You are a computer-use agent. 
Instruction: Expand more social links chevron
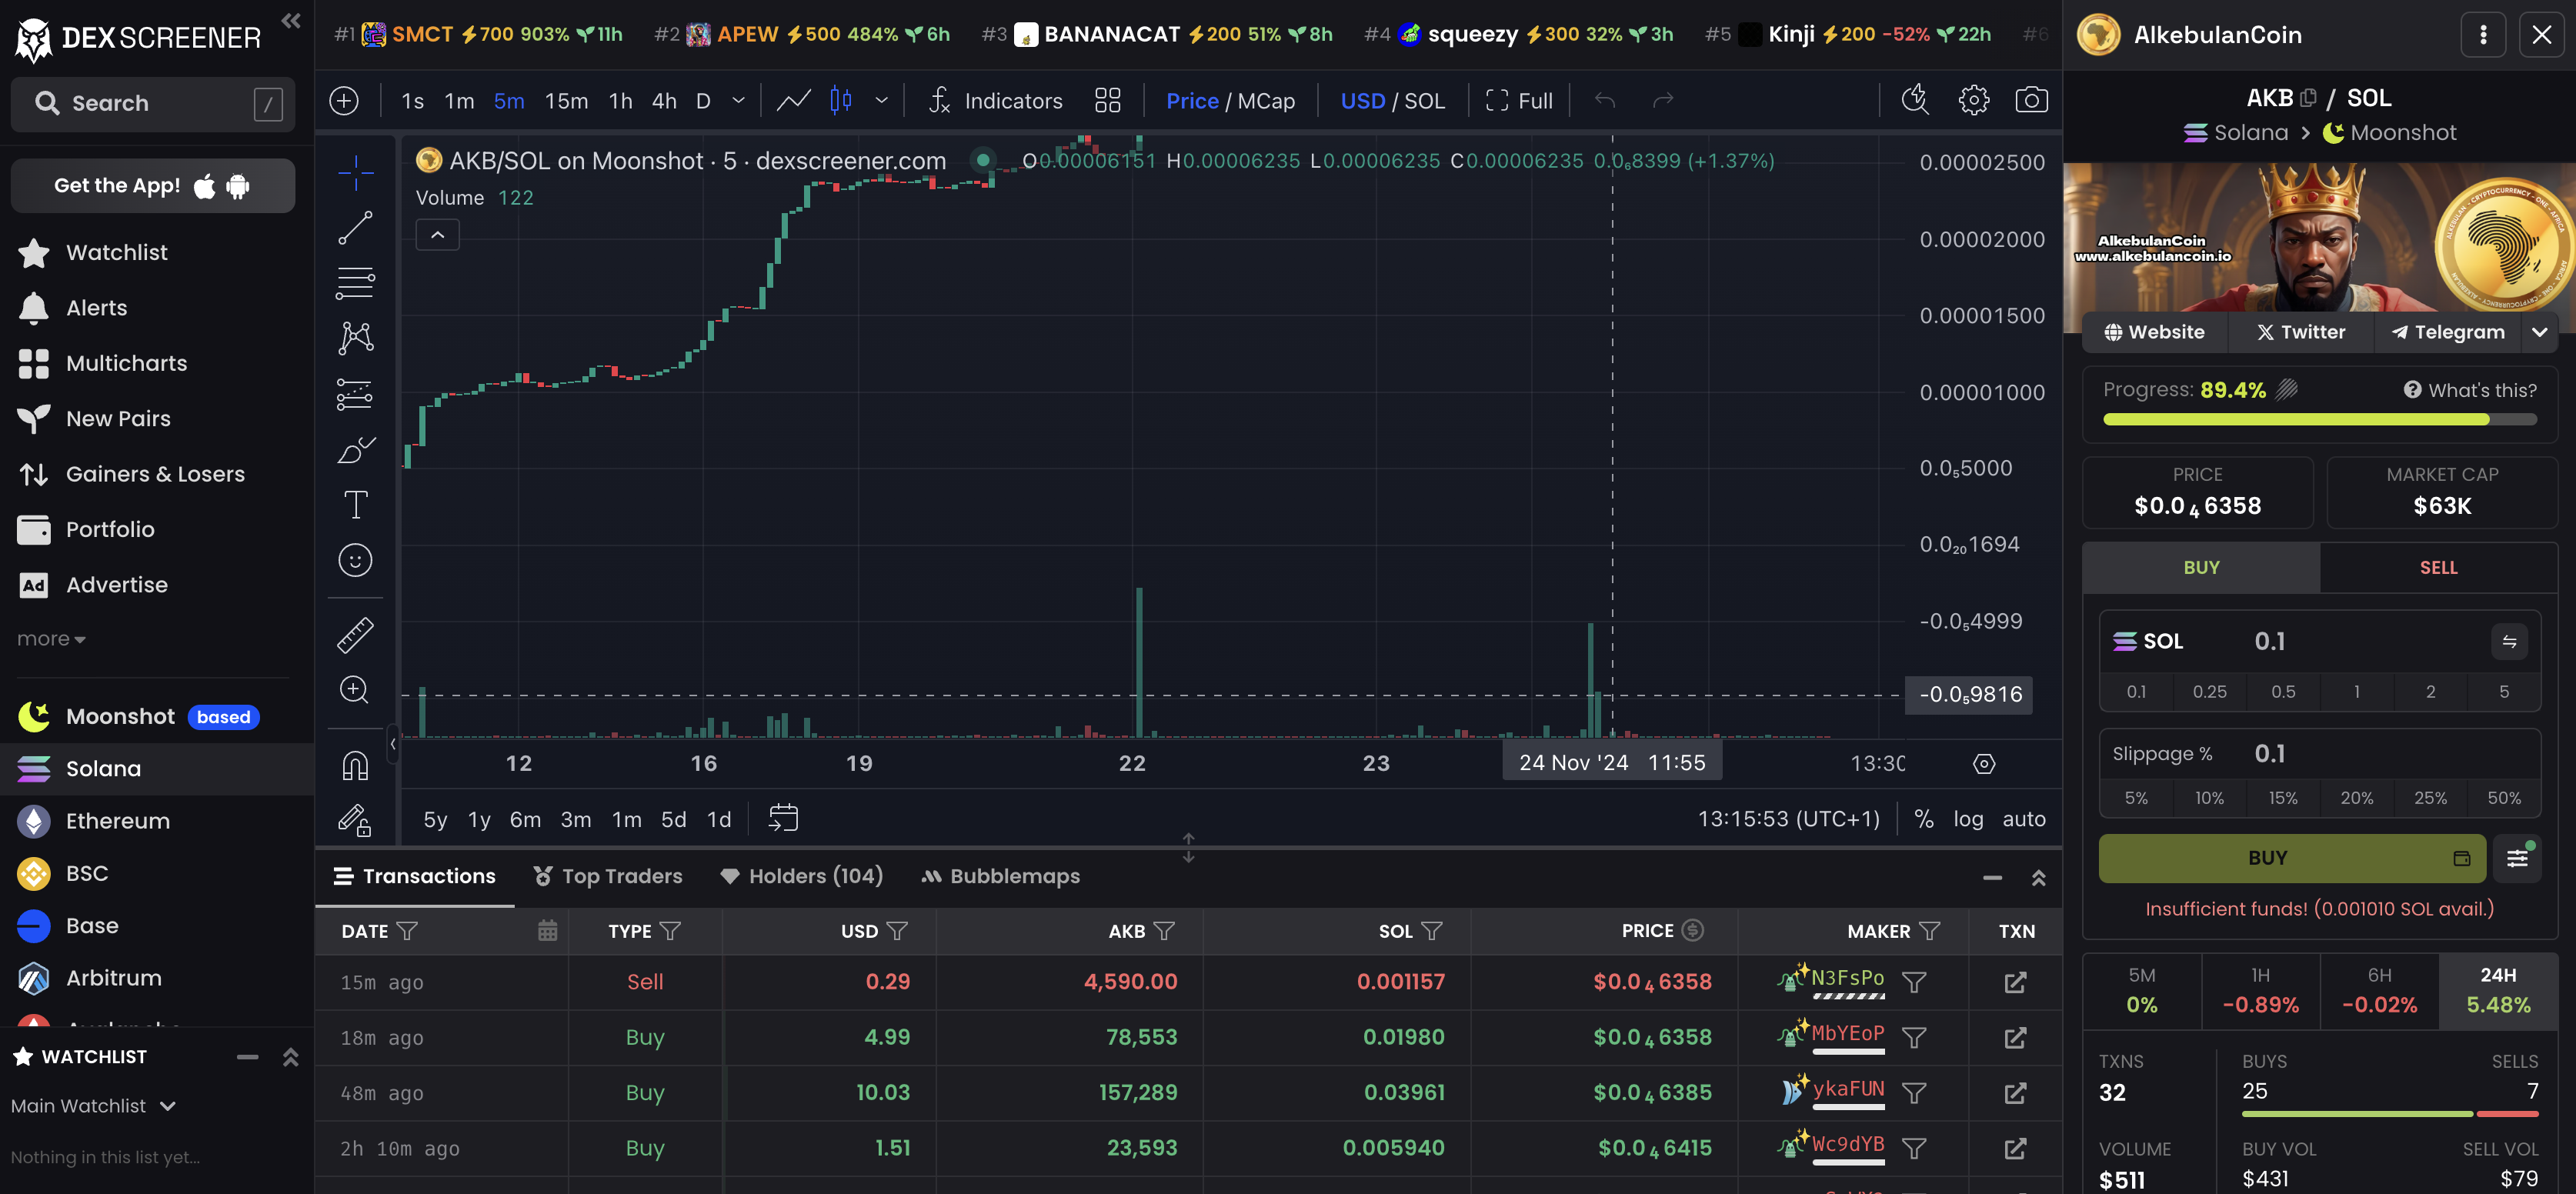pos(2540,332)
